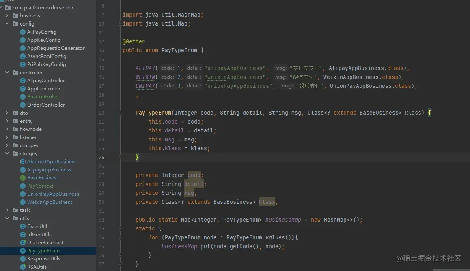
Task: Click the closing brace on line 25
Action: [x=137, y=157]
